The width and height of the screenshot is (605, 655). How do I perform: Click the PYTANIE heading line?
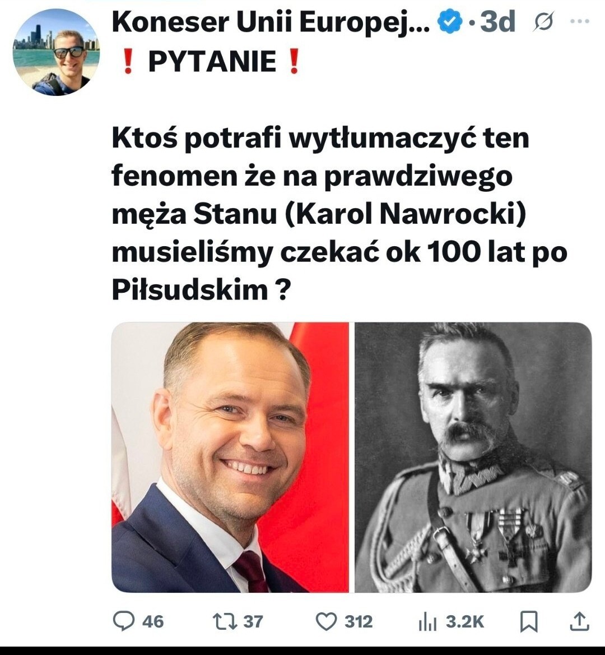212,62
